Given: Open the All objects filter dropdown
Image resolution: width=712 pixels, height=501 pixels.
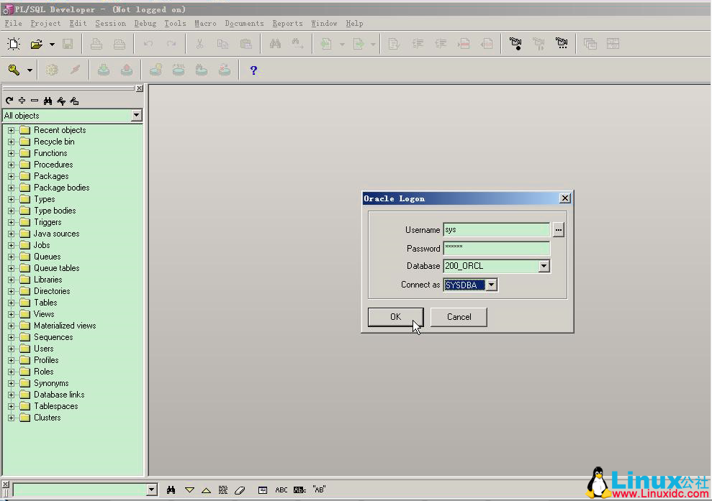Looking at the screenshot, I should click(137, 116).
